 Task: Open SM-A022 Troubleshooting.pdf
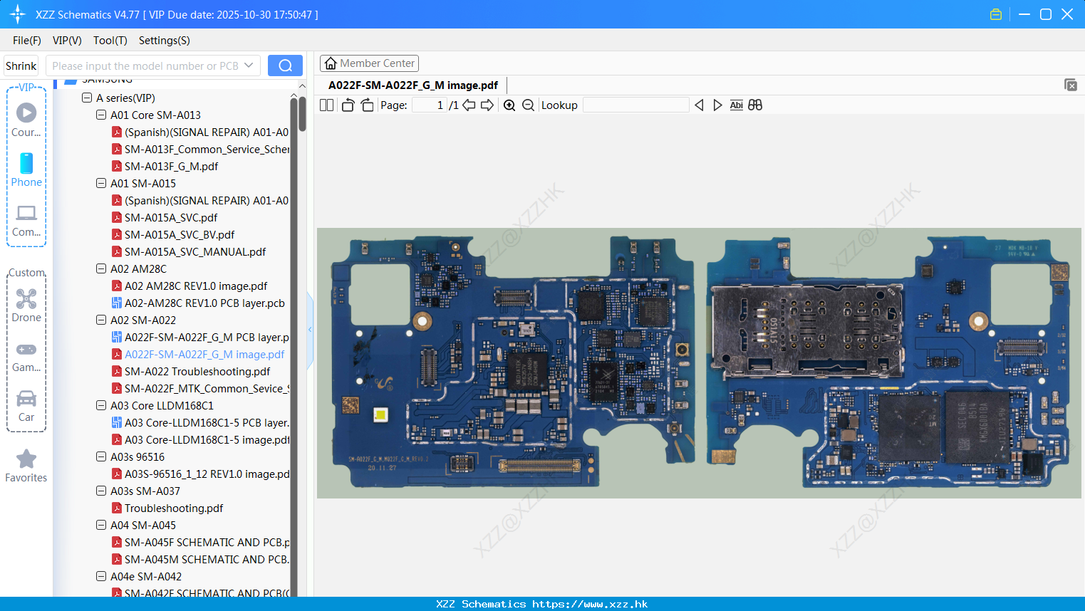[197, 372]
